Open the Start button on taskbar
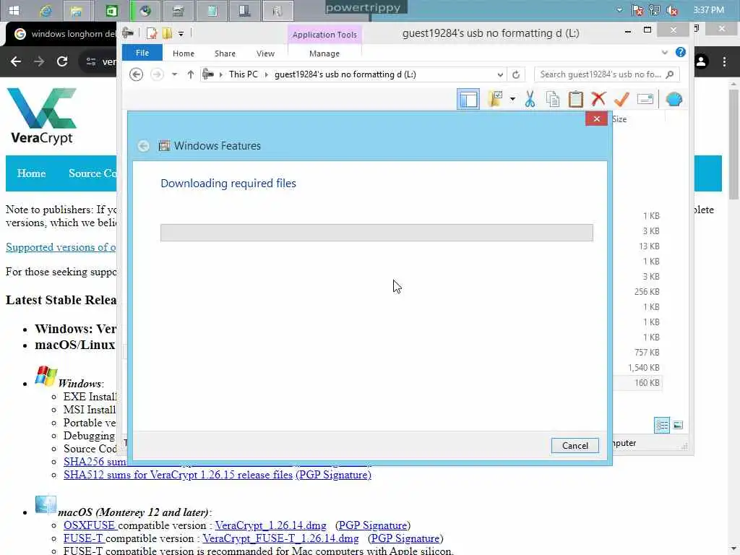Viewport: 740px width, 555px height. pyautogui.click(x=14, y=10)
